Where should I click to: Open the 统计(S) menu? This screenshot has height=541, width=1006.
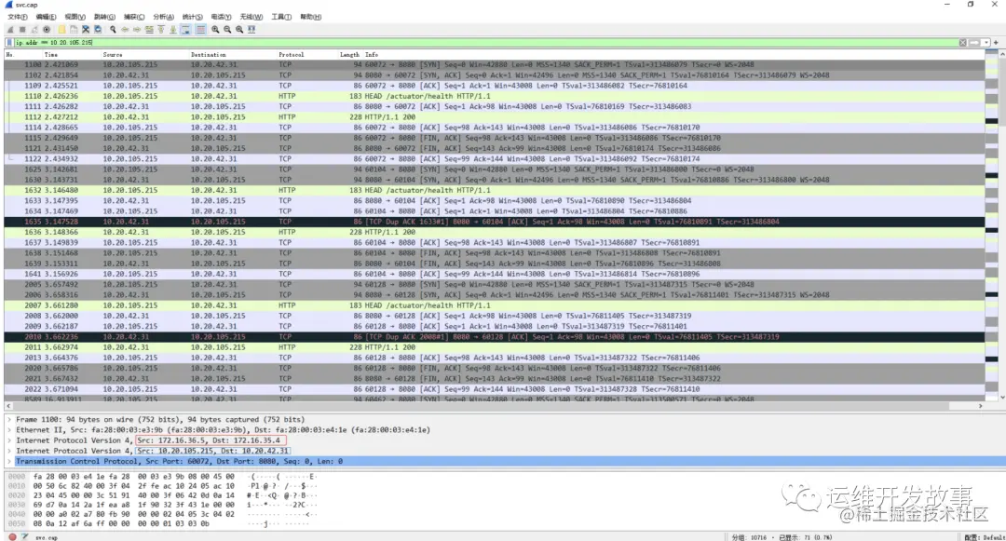(x=192, y=17)
